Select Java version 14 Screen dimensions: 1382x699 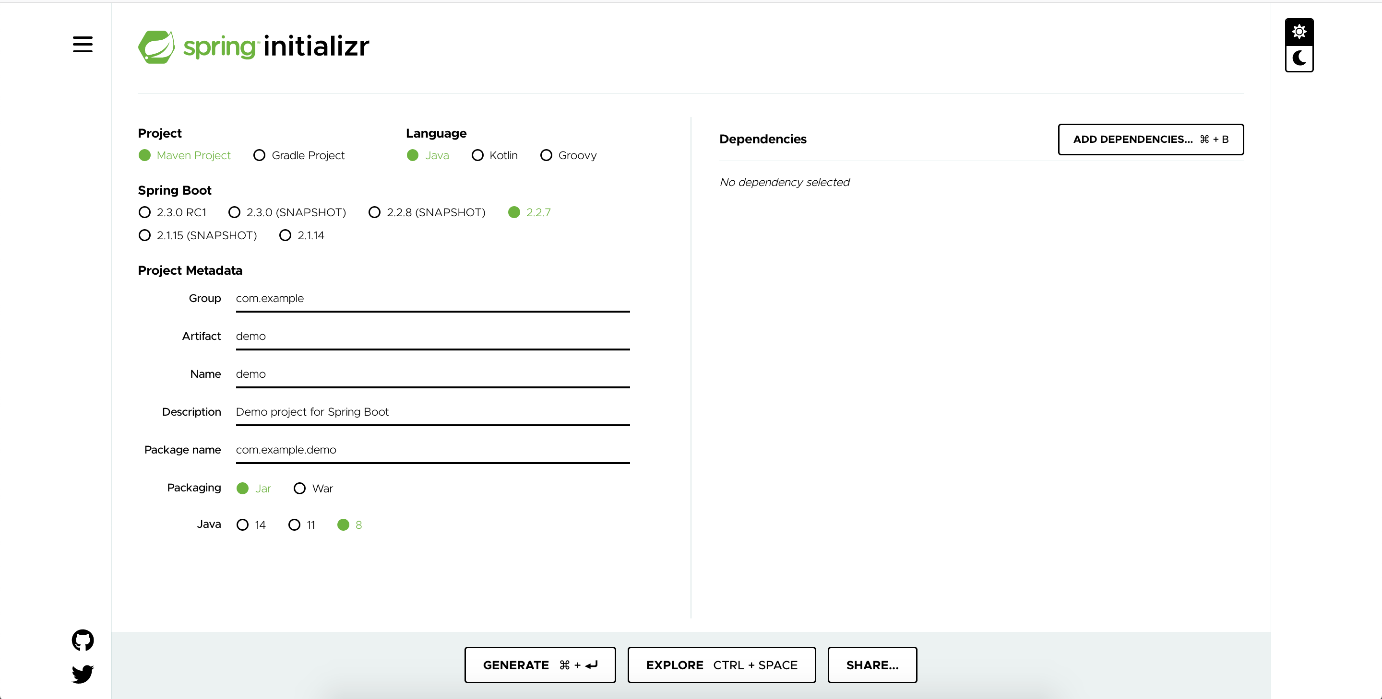click(251, 525)
